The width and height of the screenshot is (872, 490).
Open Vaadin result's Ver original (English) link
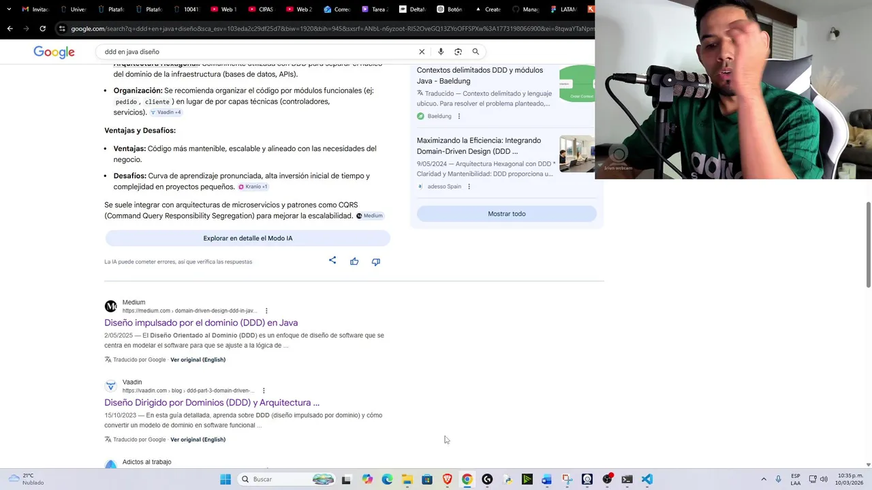coord(198,439)
